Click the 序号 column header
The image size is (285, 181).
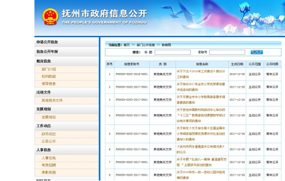[109, 64]
